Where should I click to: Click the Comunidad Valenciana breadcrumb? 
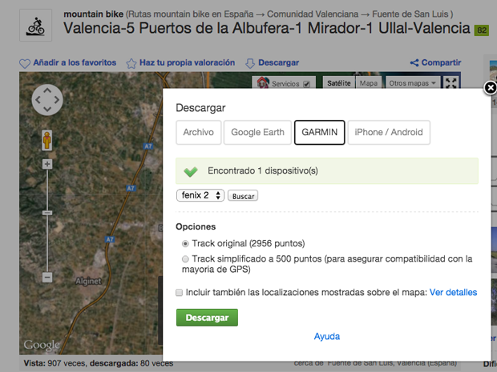click(x=313, y=14)
